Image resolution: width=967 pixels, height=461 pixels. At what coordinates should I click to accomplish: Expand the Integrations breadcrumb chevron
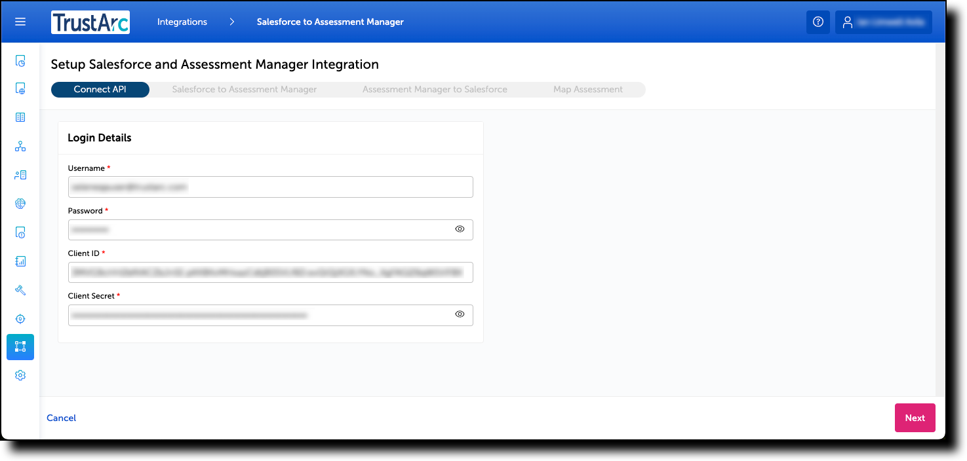coord(231,22)
